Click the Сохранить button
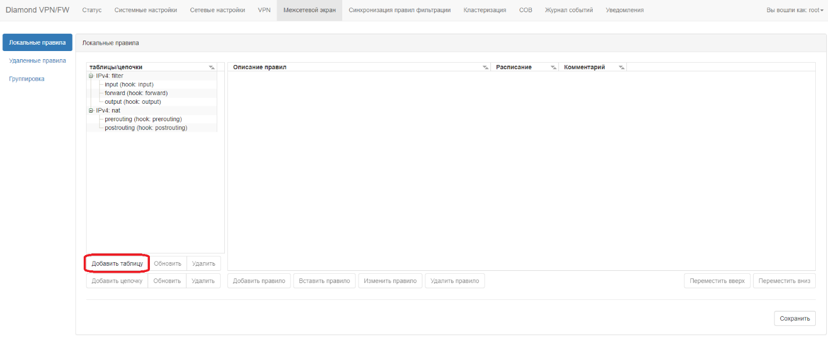This screenshot has width=828, height=337. (x=794, y=318)
